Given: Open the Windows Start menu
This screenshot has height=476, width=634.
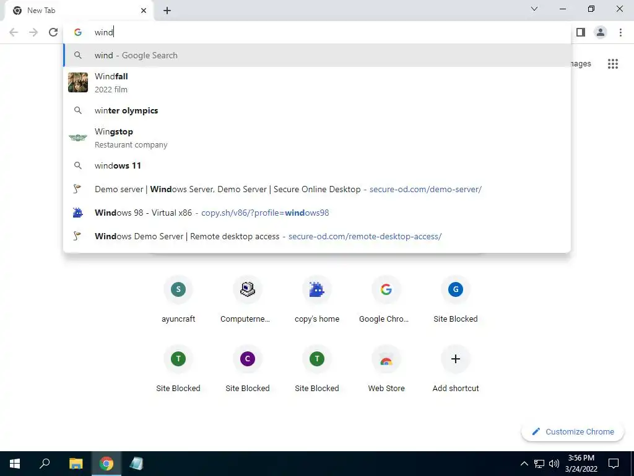Looking at the screenshot, I should (15, 464).
